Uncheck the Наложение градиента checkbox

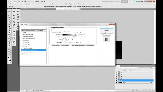tap(22, 50)
